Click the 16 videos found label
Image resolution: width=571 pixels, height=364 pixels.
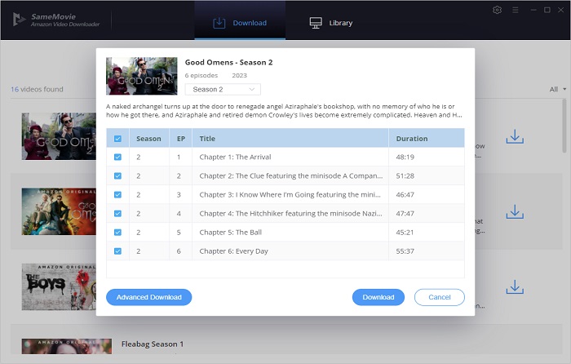coord(37,89)
